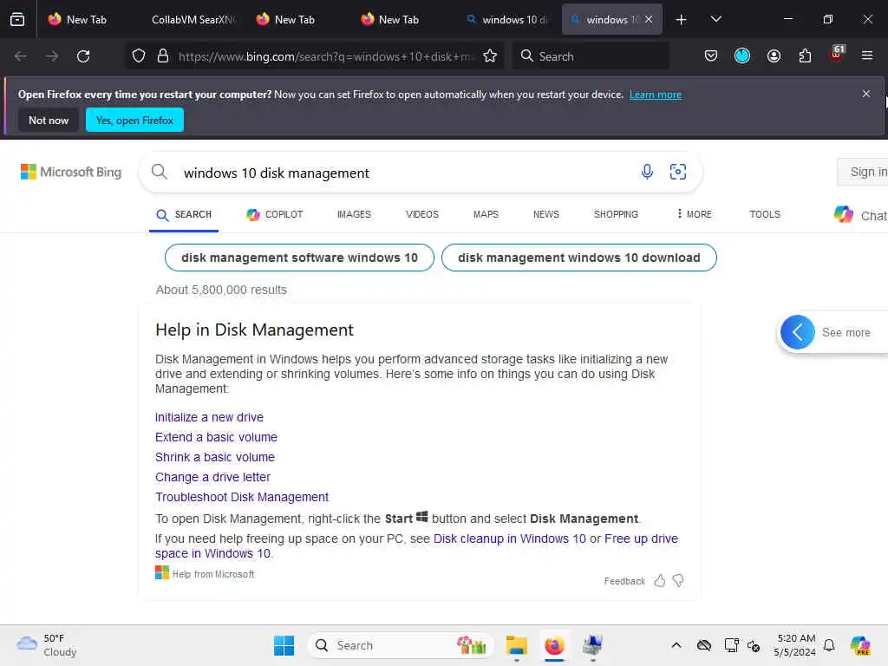
Task: Click the Bing search magnifier icon
Action: point(160,172)
